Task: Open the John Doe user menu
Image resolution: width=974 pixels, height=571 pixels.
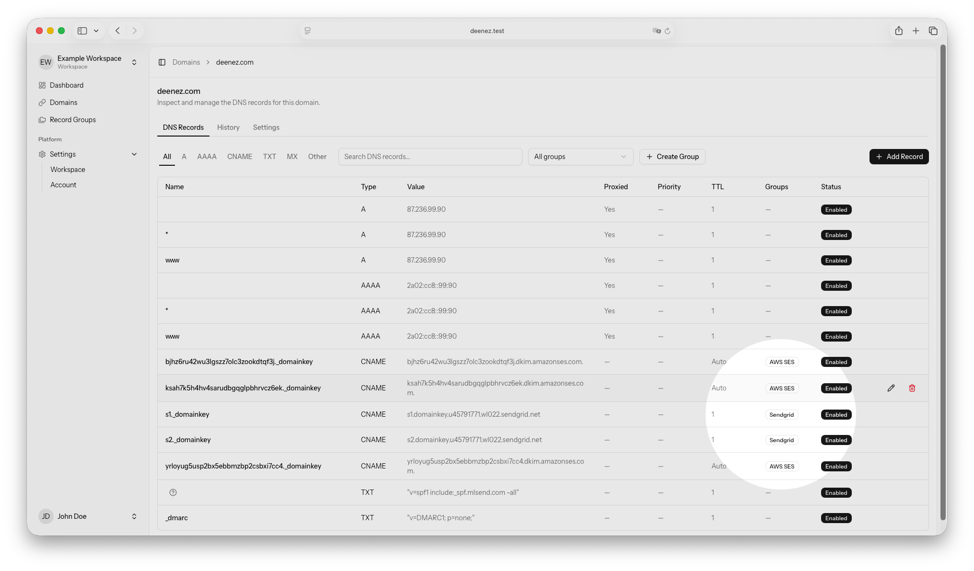Action: coord(88,516)
